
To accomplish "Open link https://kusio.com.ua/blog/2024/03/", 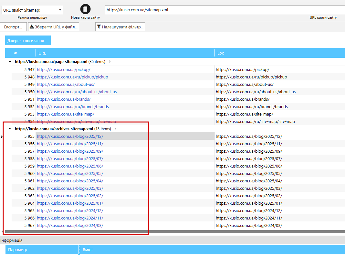I will click(70, 226).
